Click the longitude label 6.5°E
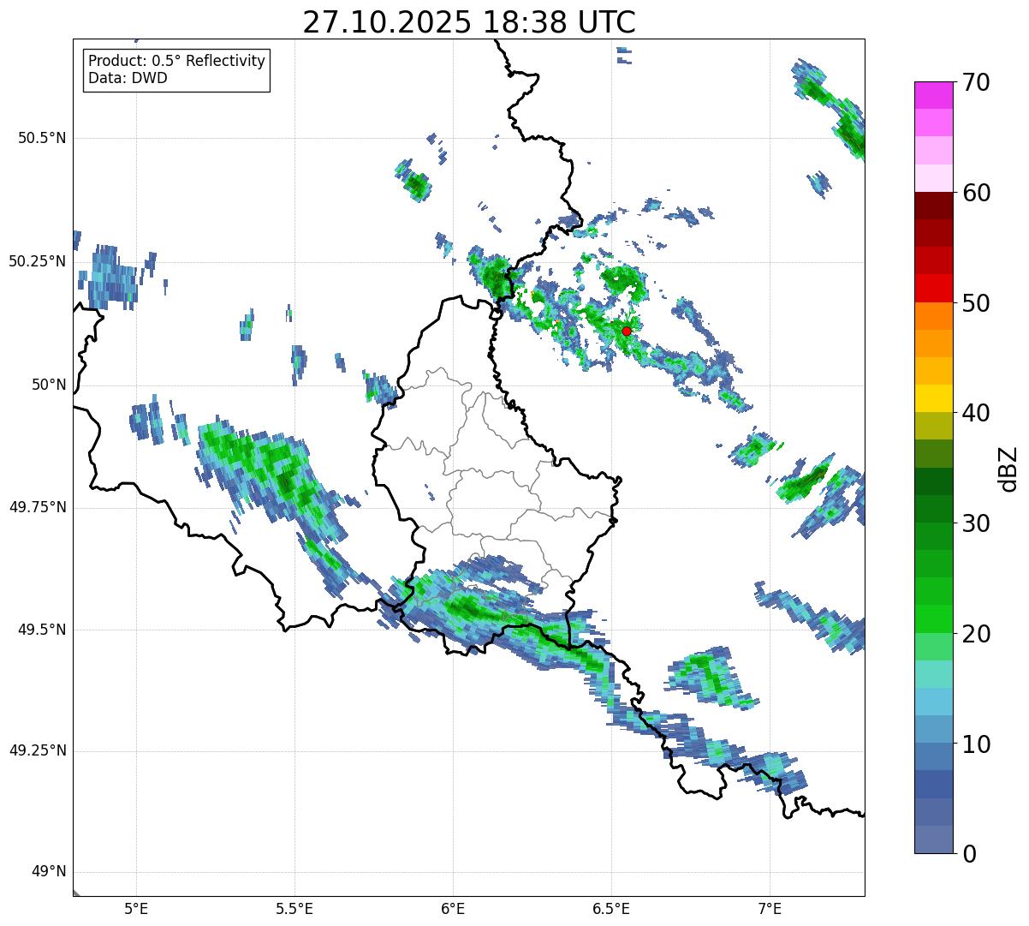Viewport: 1029px width, 926px height. [x=611, y=908]
